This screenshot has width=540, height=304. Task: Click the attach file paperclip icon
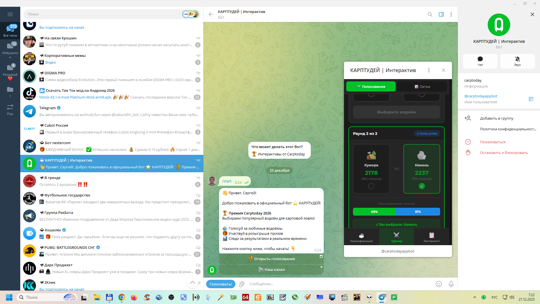(242, 284)
